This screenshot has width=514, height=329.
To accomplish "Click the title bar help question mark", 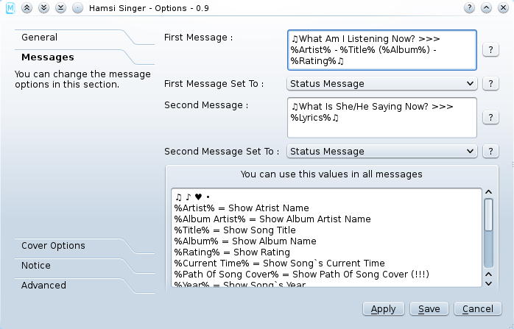I will pos(469,8).
